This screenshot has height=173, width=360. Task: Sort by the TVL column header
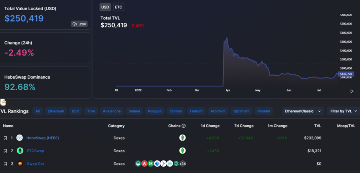pos(318,126)
